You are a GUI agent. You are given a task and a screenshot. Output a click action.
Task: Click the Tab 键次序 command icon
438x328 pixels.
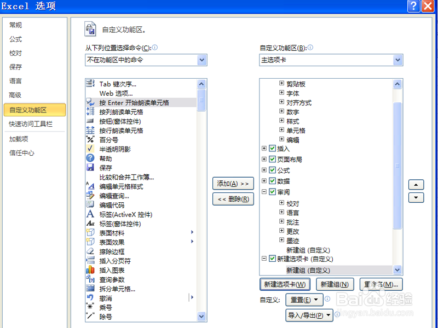click(x=90, y=84)
